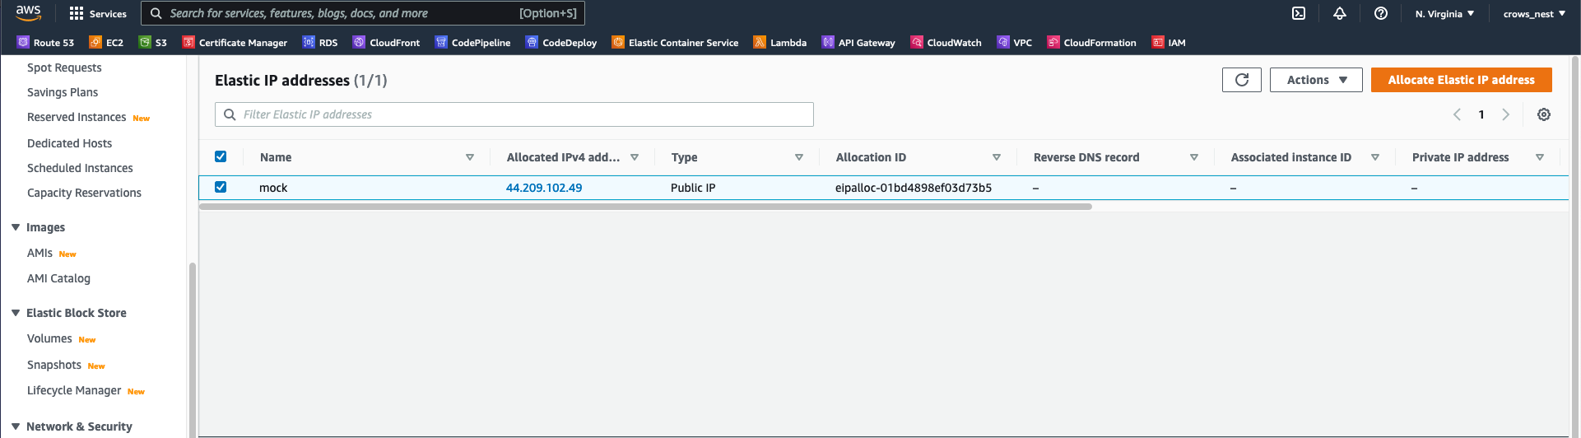Open crows_nest account menu
Image resolution: width=1581 pixels, height=438 pixels.
pos(1534,13)
